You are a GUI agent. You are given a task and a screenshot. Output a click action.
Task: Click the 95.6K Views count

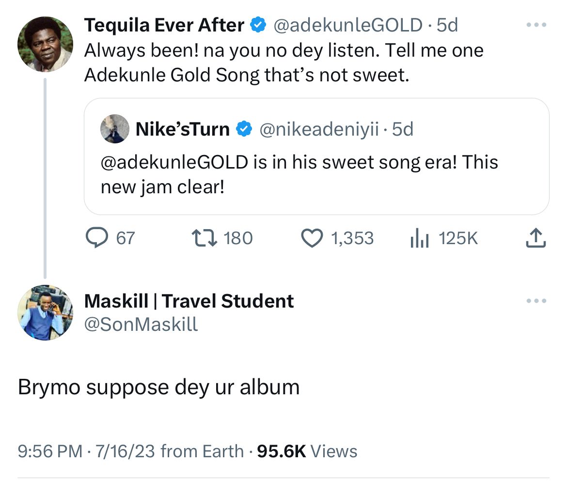point(307,451)
